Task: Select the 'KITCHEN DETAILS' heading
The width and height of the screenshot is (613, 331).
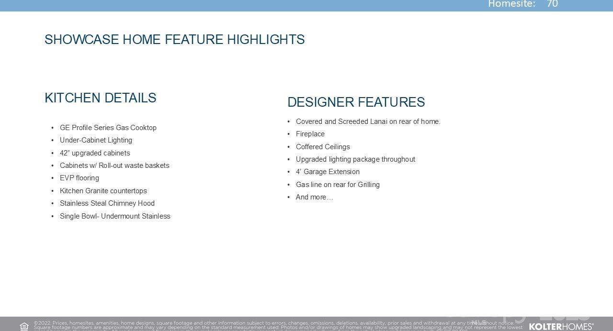Action: pos(101,98)
